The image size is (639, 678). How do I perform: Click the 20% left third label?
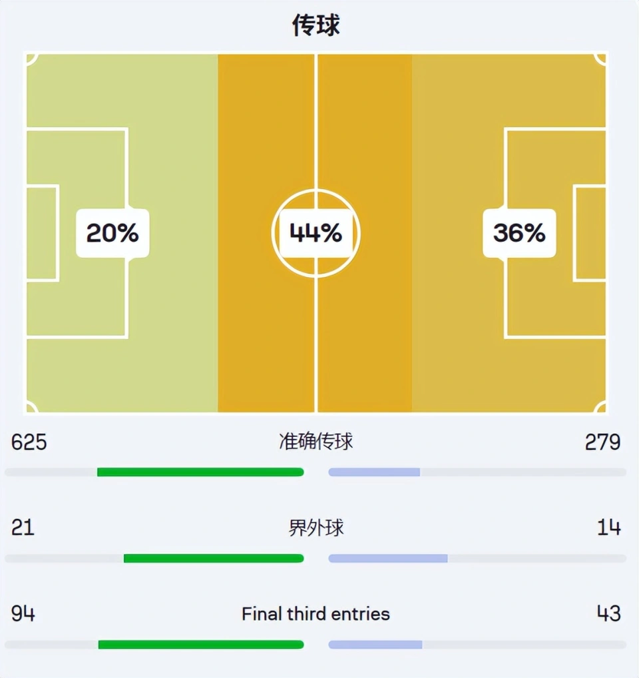point(112,233)
